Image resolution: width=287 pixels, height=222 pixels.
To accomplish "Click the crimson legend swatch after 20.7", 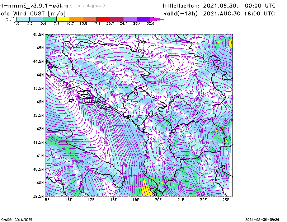I will pos(117,19).
